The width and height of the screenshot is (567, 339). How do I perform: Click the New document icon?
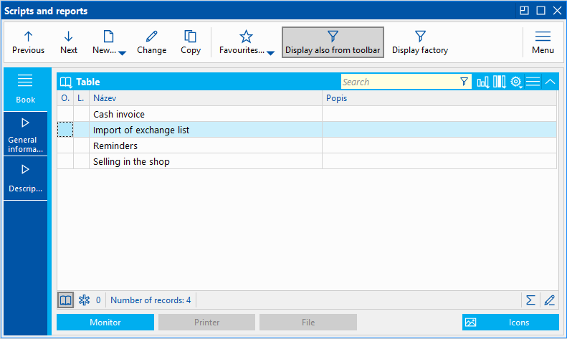click(x=108, y=37)
